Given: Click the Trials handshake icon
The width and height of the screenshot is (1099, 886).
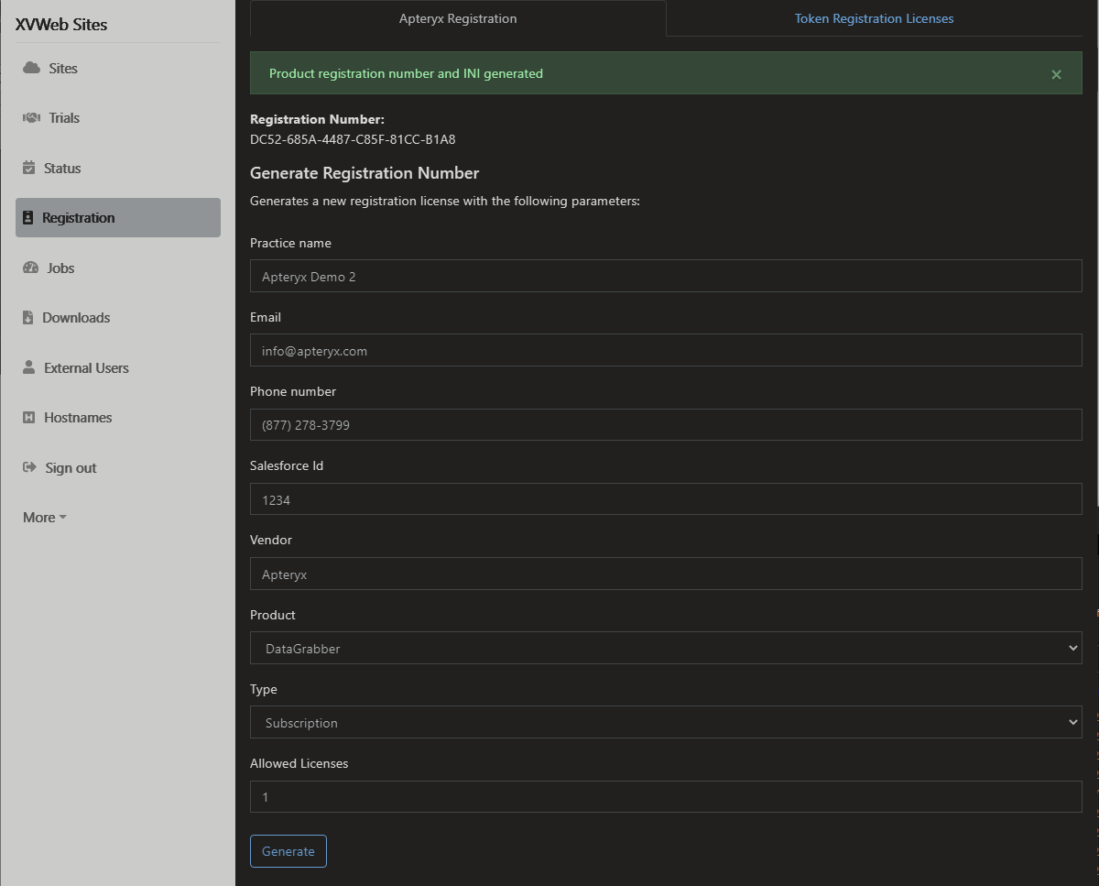Looking at the screenshot, I should coord(32,118).
